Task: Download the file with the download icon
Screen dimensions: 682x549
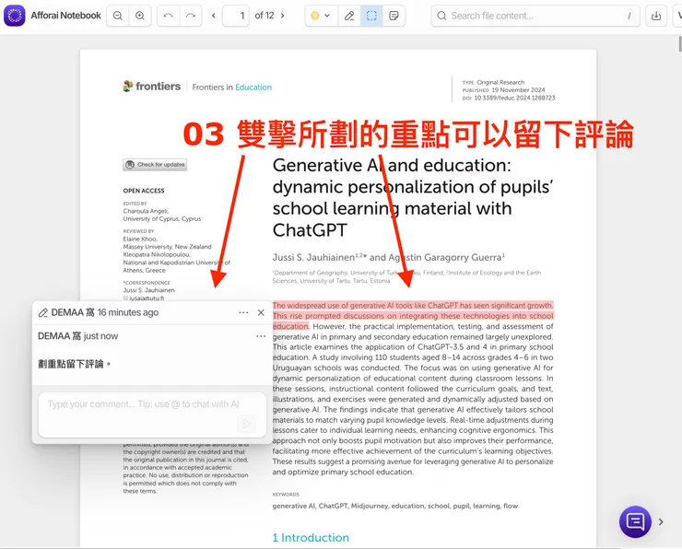Action: pyautogui.click(x=656, y=16)
